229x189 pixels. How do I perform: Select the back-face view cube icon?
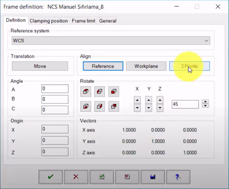pyautogui.click(x=114, y=106)
